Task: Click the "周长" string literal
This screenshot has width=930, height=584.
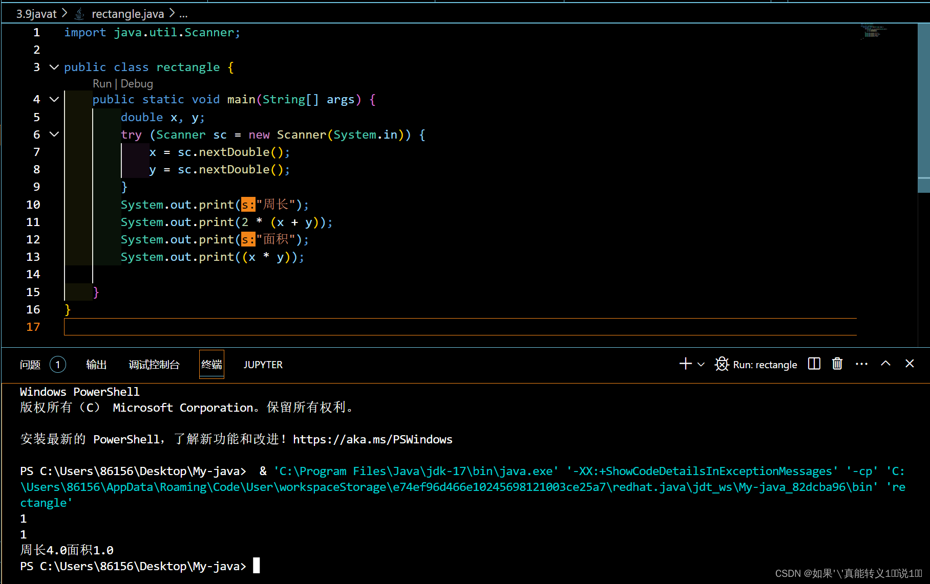Action: [x=276, y=205]
